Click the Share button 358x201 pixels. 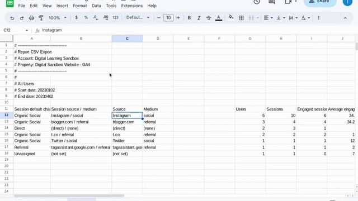coord(320,2)
